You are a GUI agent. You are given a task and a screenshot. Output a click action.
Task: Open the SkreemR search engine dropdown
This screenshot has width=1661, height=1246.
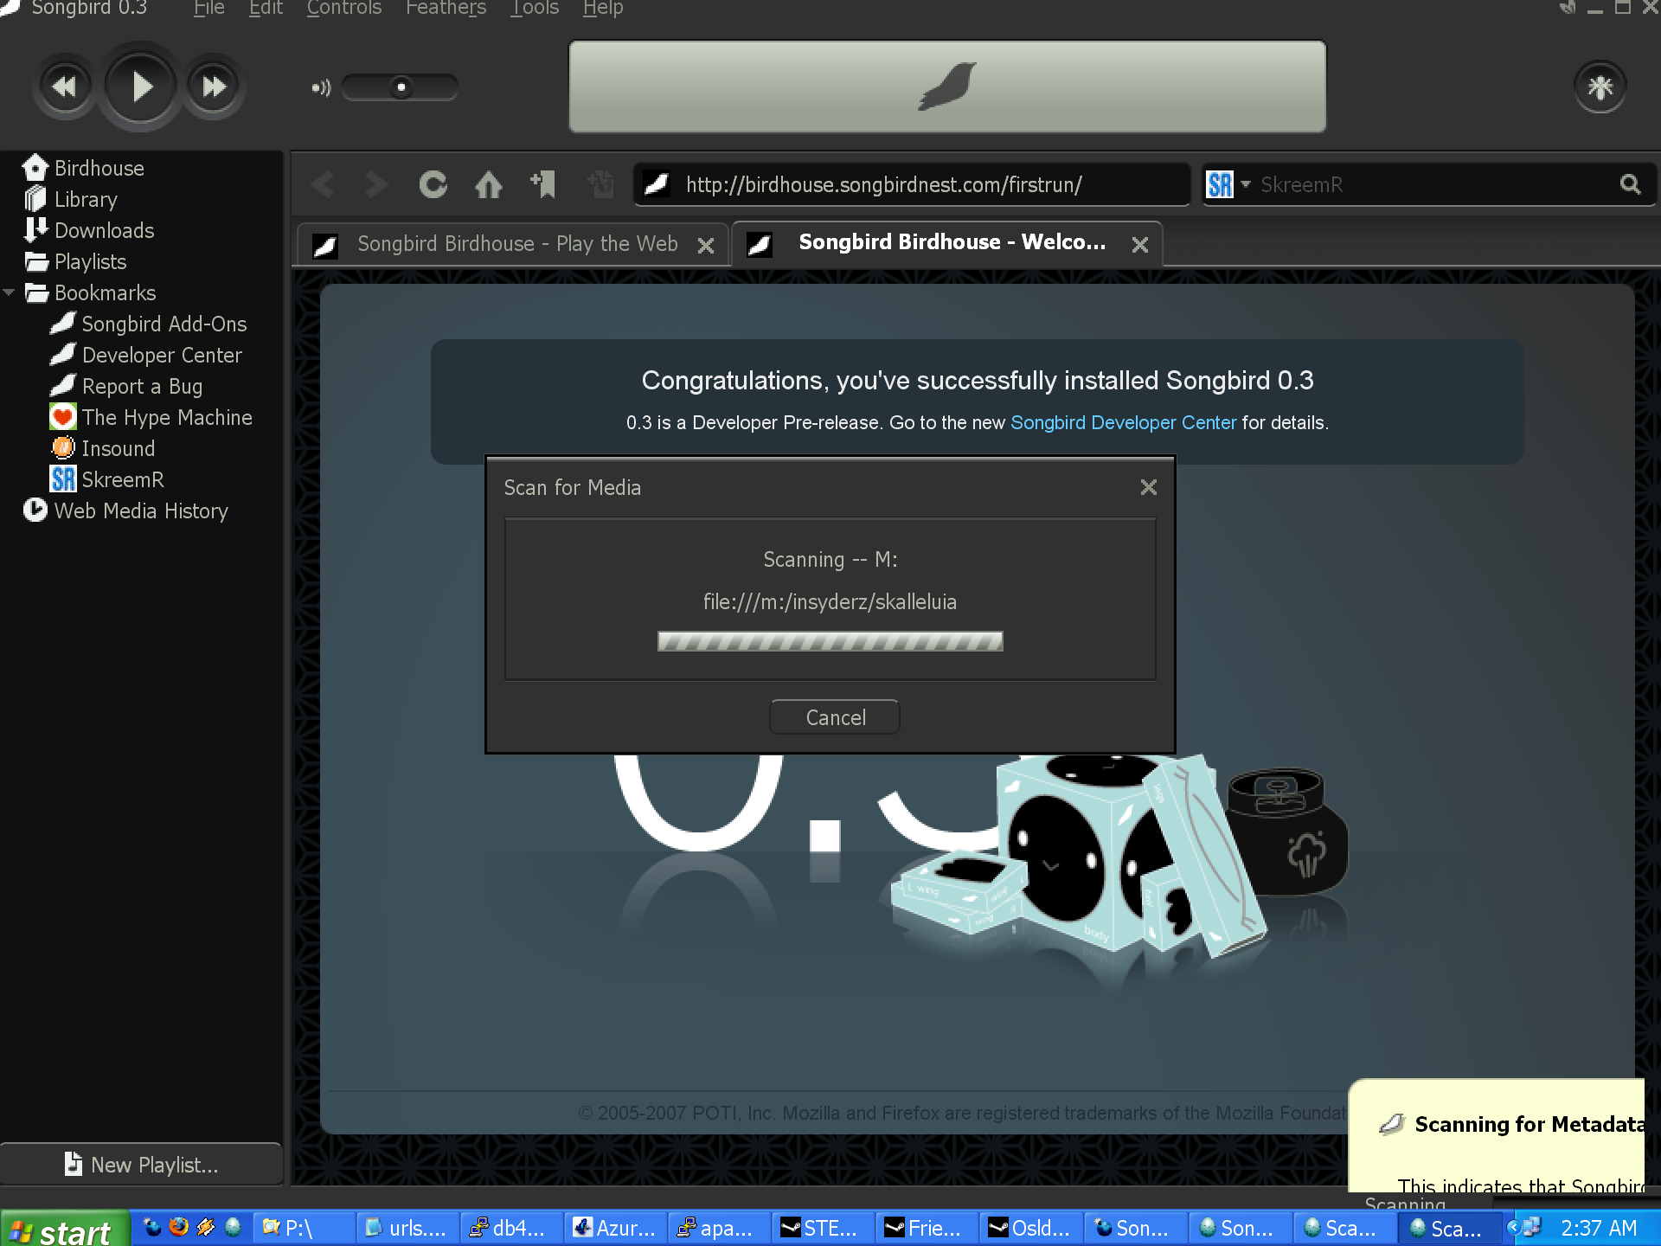tap(1246, 184)
